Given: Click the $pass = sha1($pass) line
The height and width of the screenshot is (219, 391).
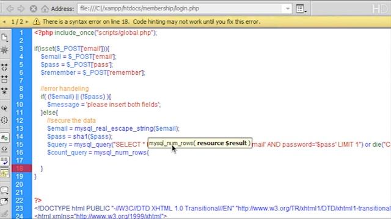Looking at the screenshot, I should (80, 136).
